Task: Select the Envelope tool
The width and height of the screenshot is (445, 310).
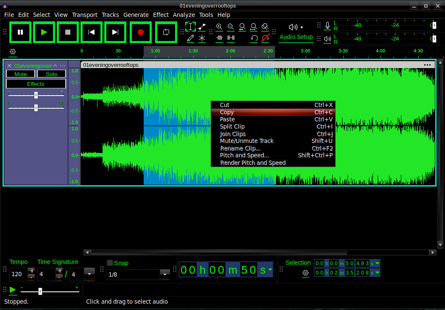Action: 202,27
